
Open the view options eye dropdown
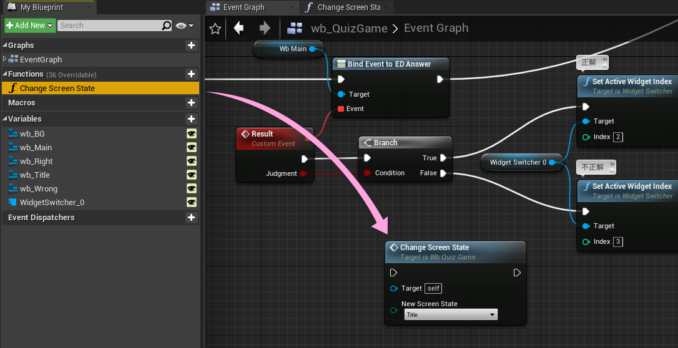coord(185,26)
